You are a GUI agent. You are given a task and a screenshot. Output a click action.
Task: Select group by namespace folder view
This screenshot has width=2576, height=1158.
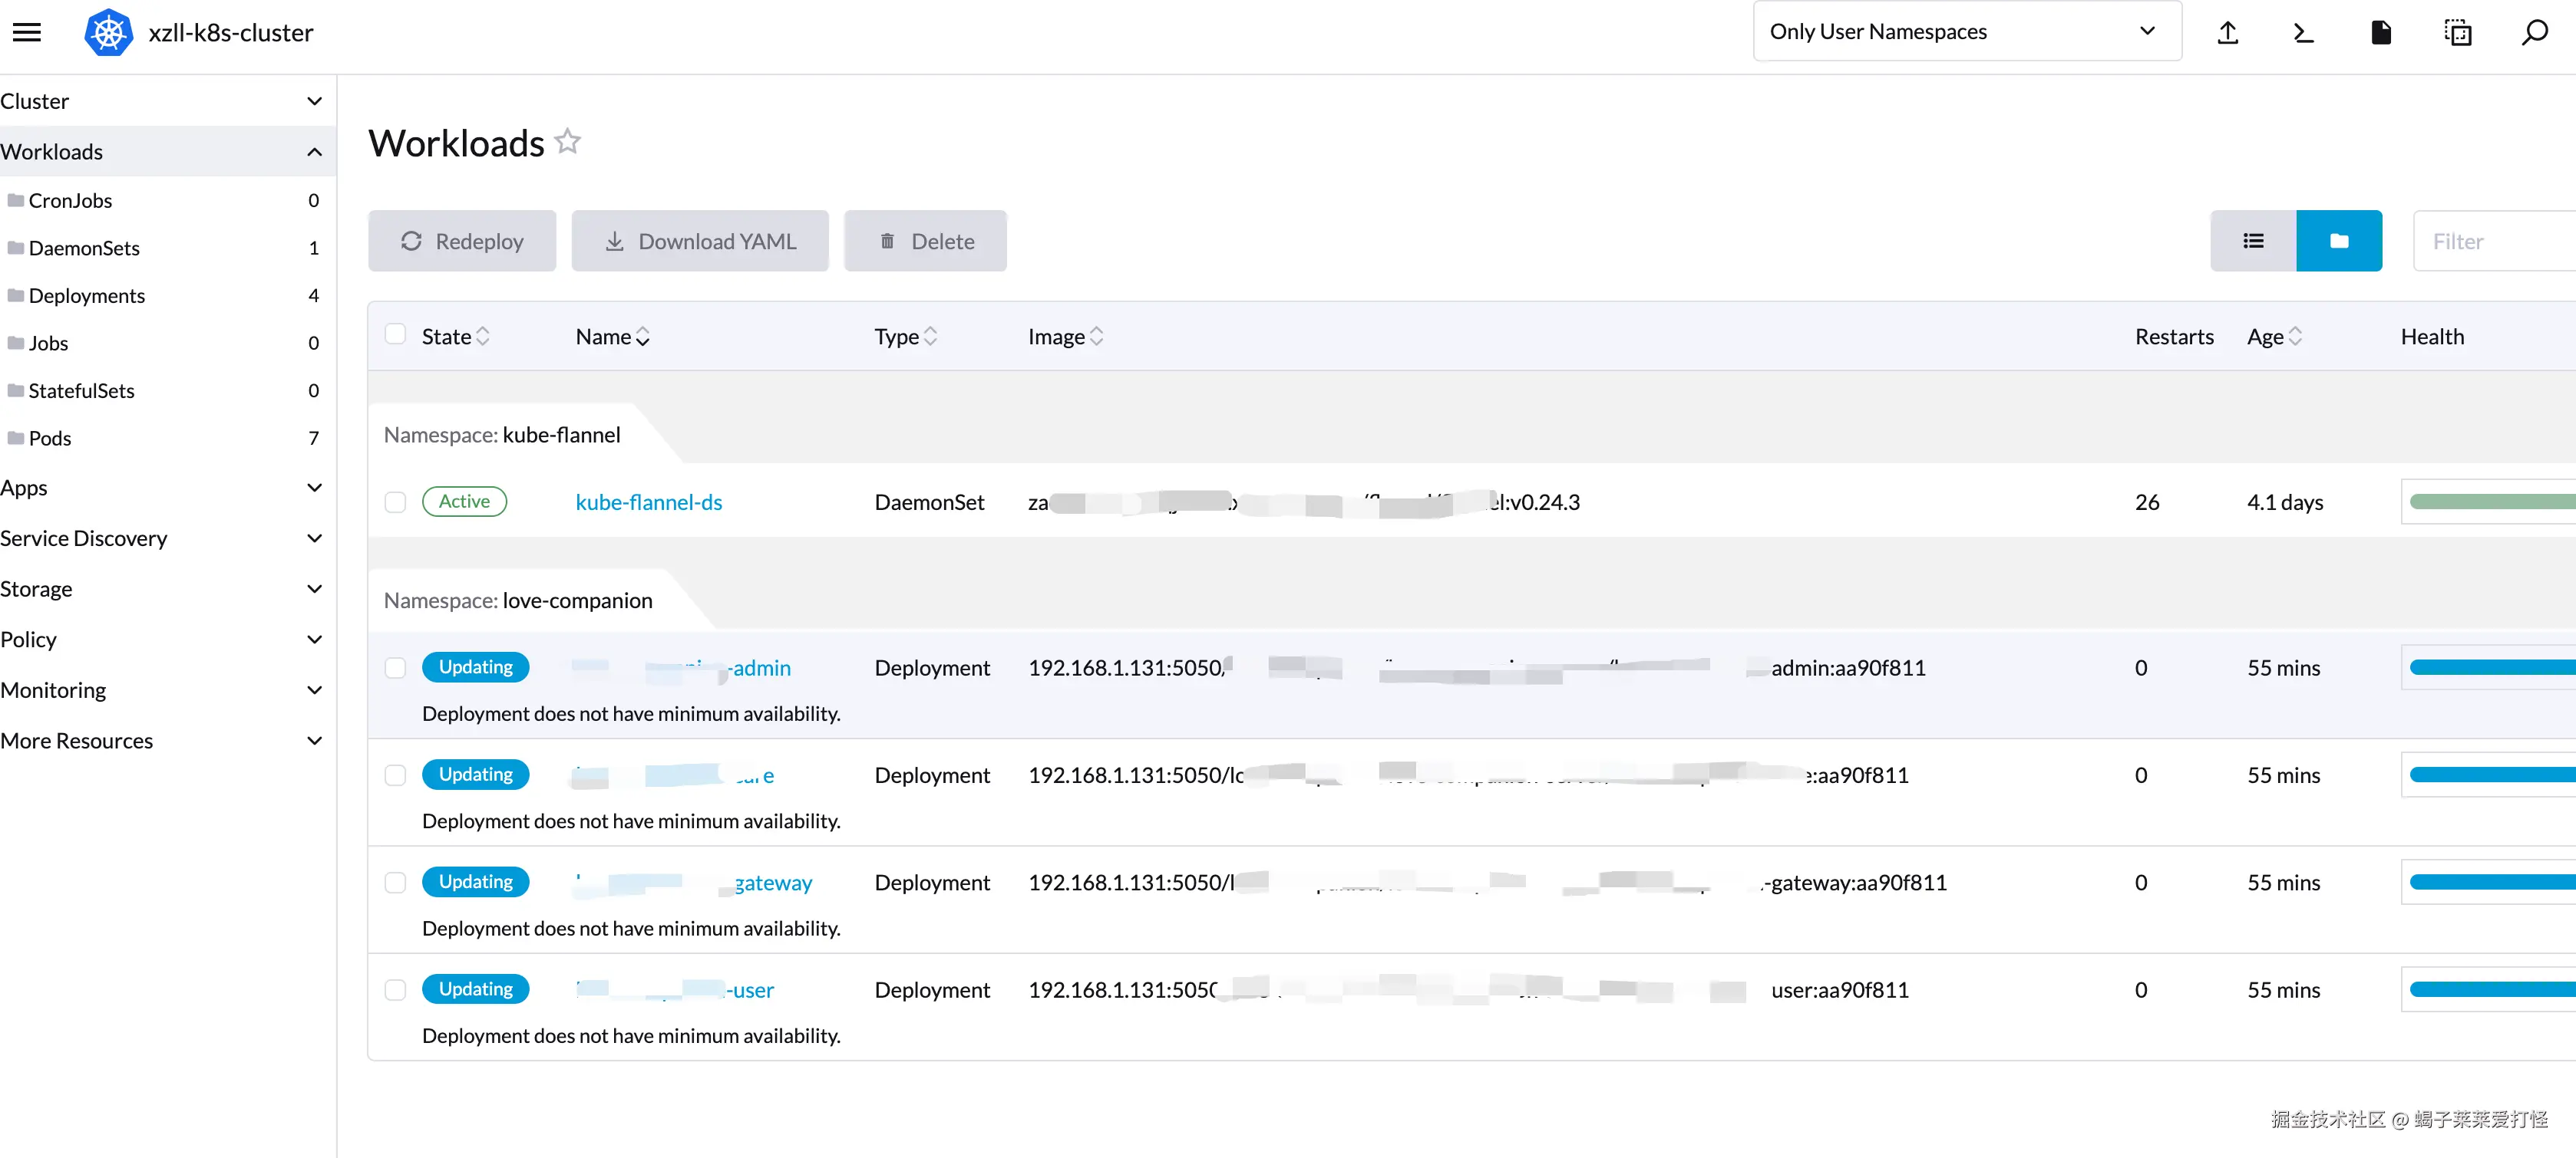click(x=2338, y=241)
